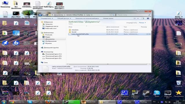Viewport: 185px width, 104px height.
Task: Switch to the Skype taskbar button
Action: (35, 102)
